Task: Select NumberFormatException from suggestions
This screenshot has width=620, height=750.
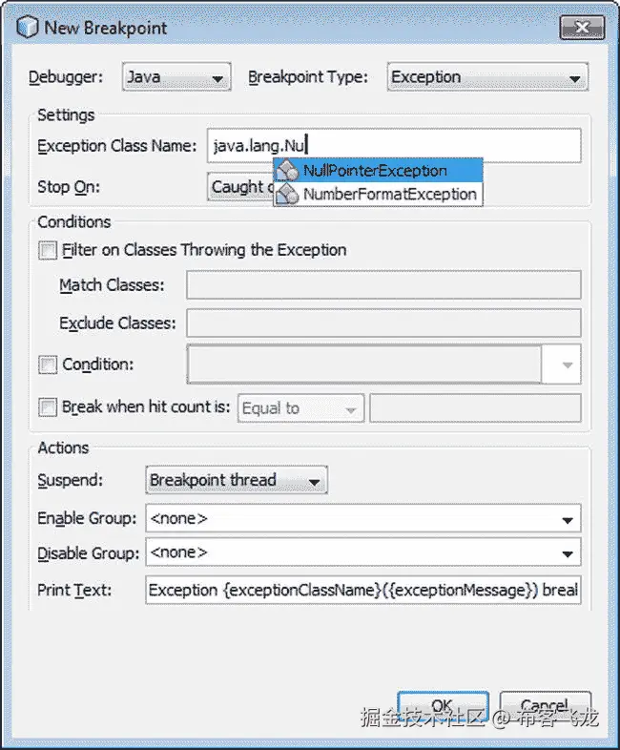Action: pos(378,194)
